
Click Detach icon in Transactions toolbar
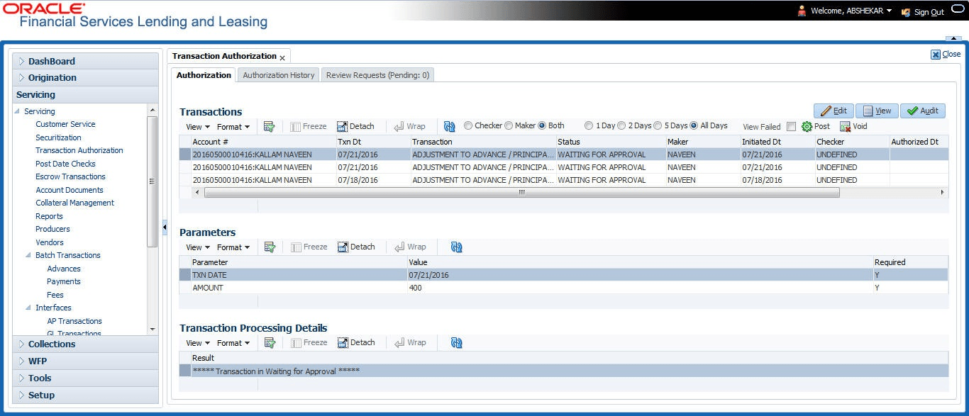[x=342, y=126]
